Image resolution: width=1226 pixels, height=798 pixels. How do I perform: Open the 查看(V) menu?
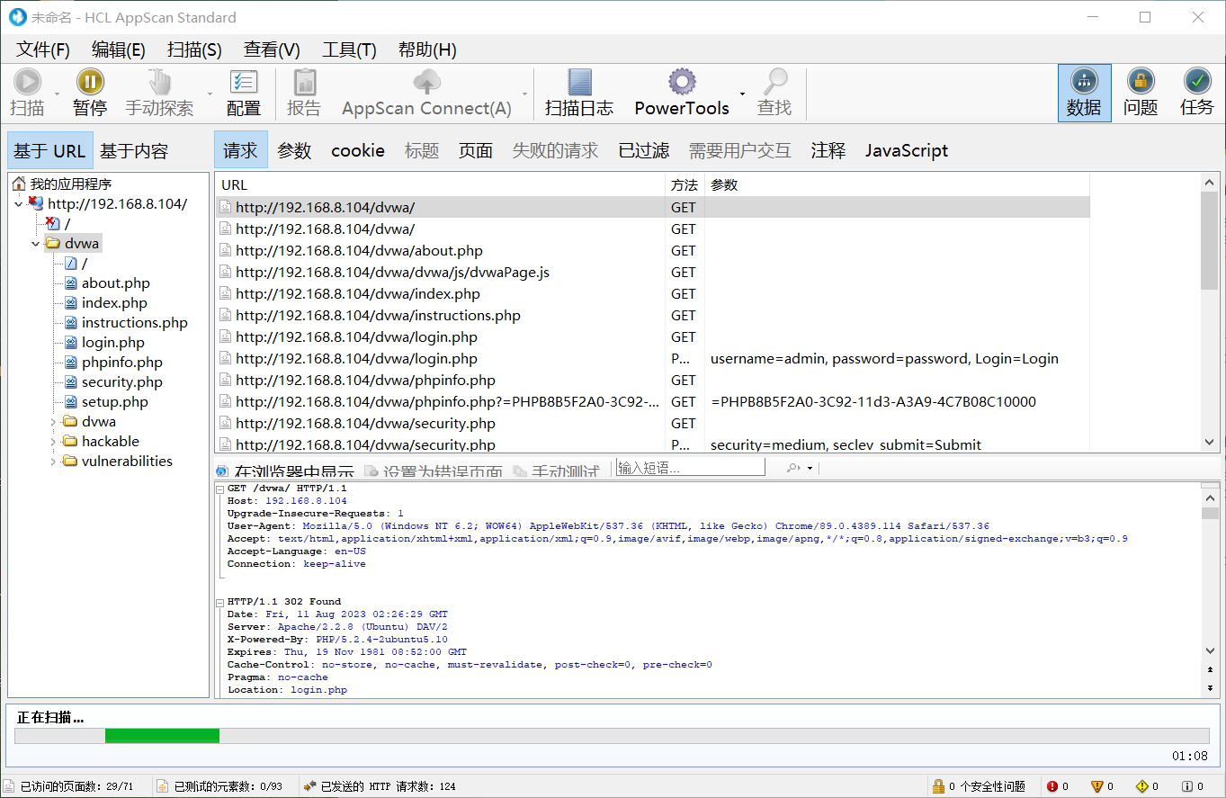272,49
